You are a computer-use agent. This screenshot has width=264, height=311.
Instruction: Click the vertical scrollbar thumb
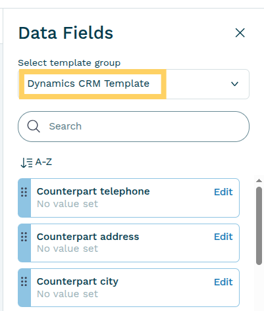(259, 226)
